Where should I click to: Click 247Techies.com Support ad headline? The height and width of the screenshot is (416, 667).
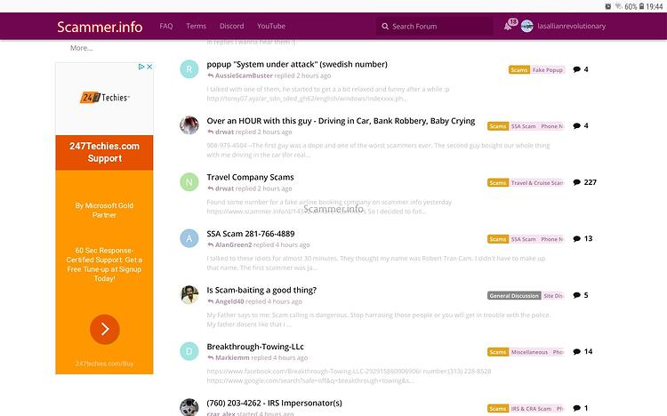[105, 152]
